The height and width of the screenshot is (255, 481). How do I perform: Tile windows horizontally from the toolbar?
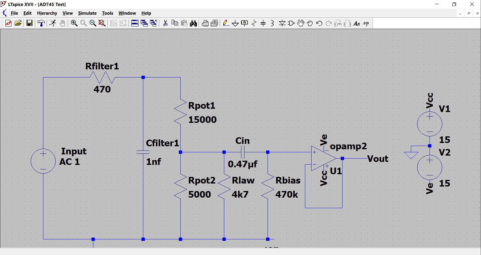pos(135,23)
